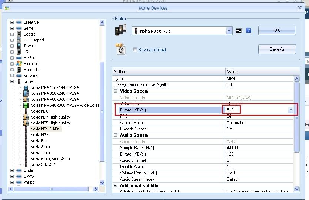This screenshot has height=200, width=309.
Task: Expand the OPPO tree node
Action: [x=12, y=176]
